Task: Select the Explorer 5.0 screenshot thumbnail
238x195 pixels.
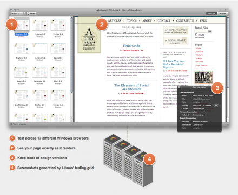Action: (40, 48)
